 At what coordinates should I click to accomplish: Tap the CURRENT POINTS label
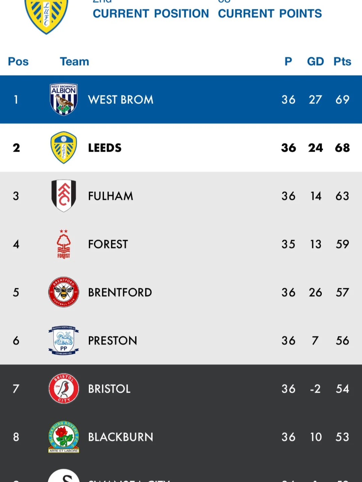pos(270,13)
